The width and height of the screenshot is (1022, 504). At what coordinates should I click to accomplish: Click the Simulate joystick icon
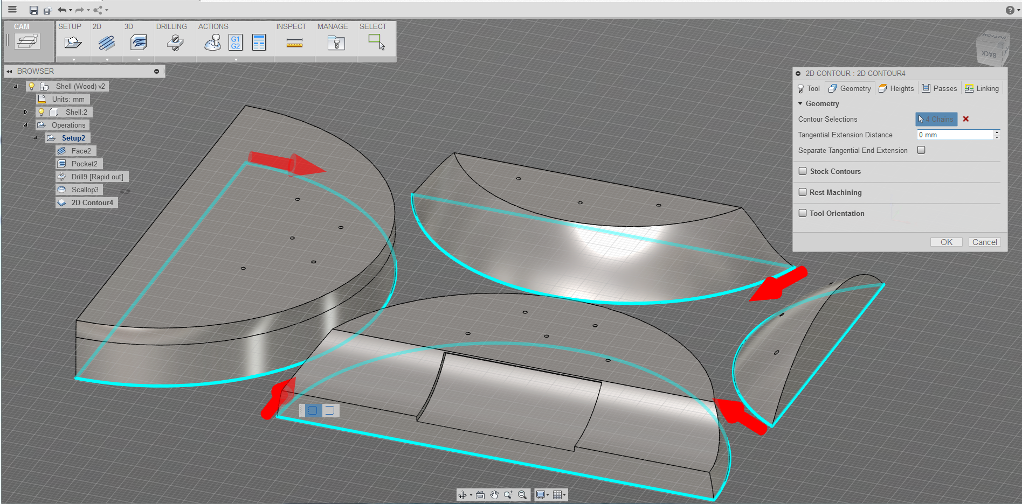point(213,43)
